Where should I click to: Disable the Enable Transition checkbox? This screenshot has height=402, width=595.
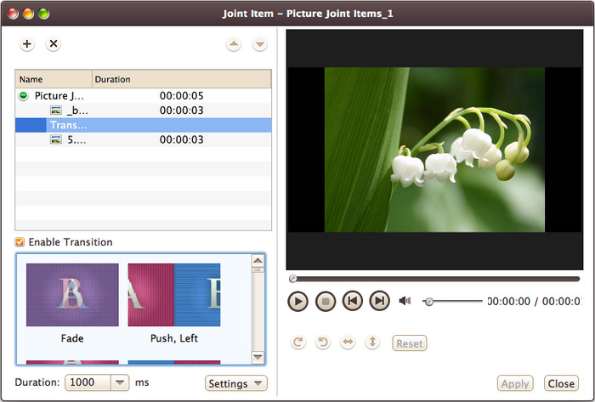coord(20,242)
